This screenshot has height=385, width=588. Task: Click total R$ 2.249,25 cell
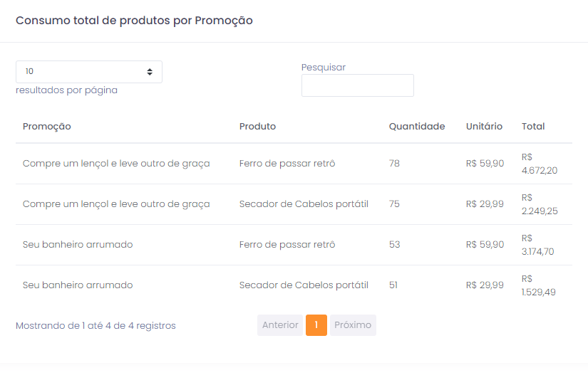pos(540,204)
